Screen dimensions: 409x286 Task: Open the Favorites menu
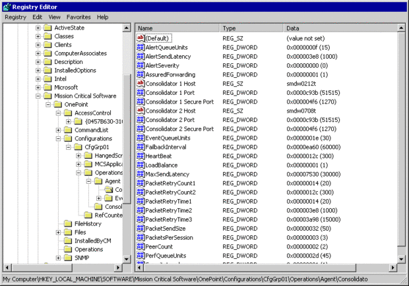click(x=79, y=17)
